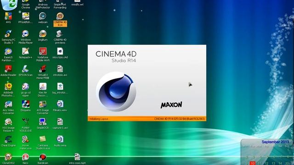
Task: Select the Audio.wma file icon
Action: point(60,141)
